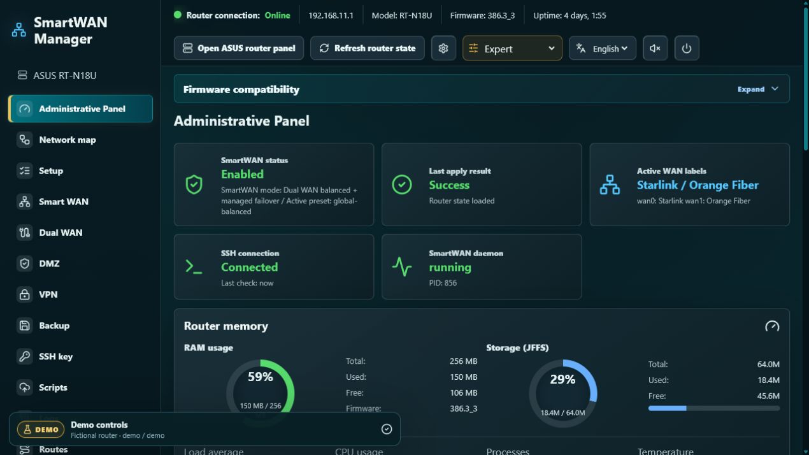Open settings with the gear icon button
809x455 pixels.
[x=443, y=48]
